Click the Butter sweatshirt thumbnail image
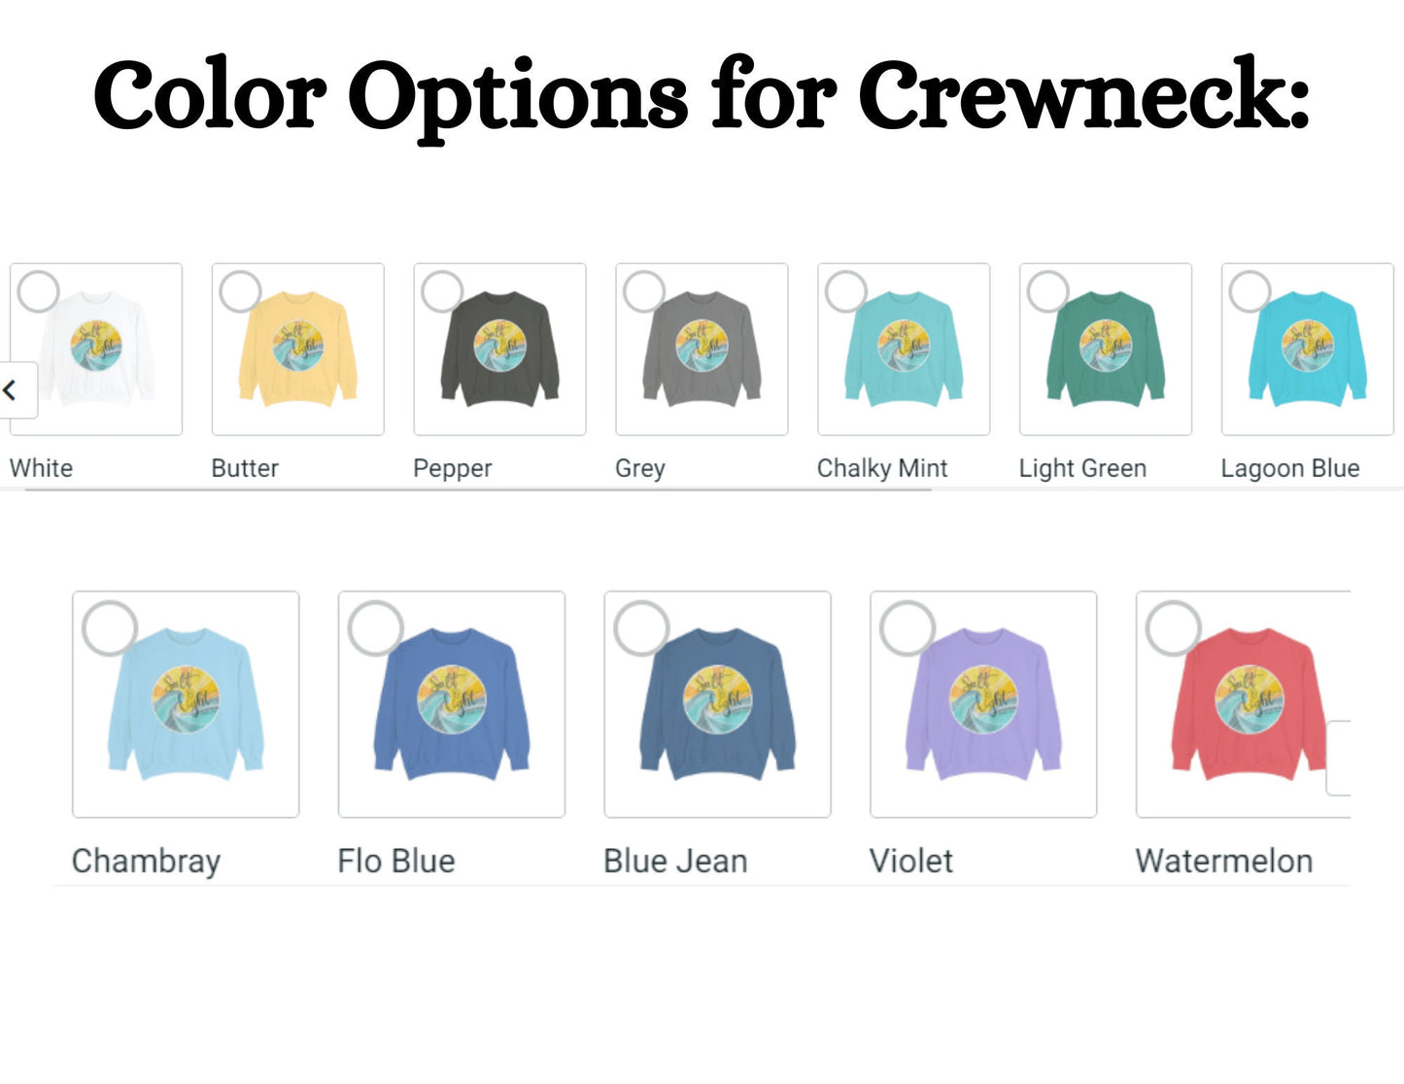1404x1084 pixels. click(298, 350)
